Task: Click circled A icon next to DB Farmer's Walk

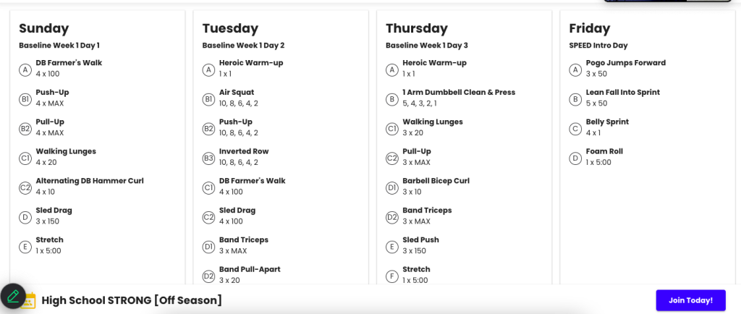Action: pyautogui.click(x=25, y=70)
